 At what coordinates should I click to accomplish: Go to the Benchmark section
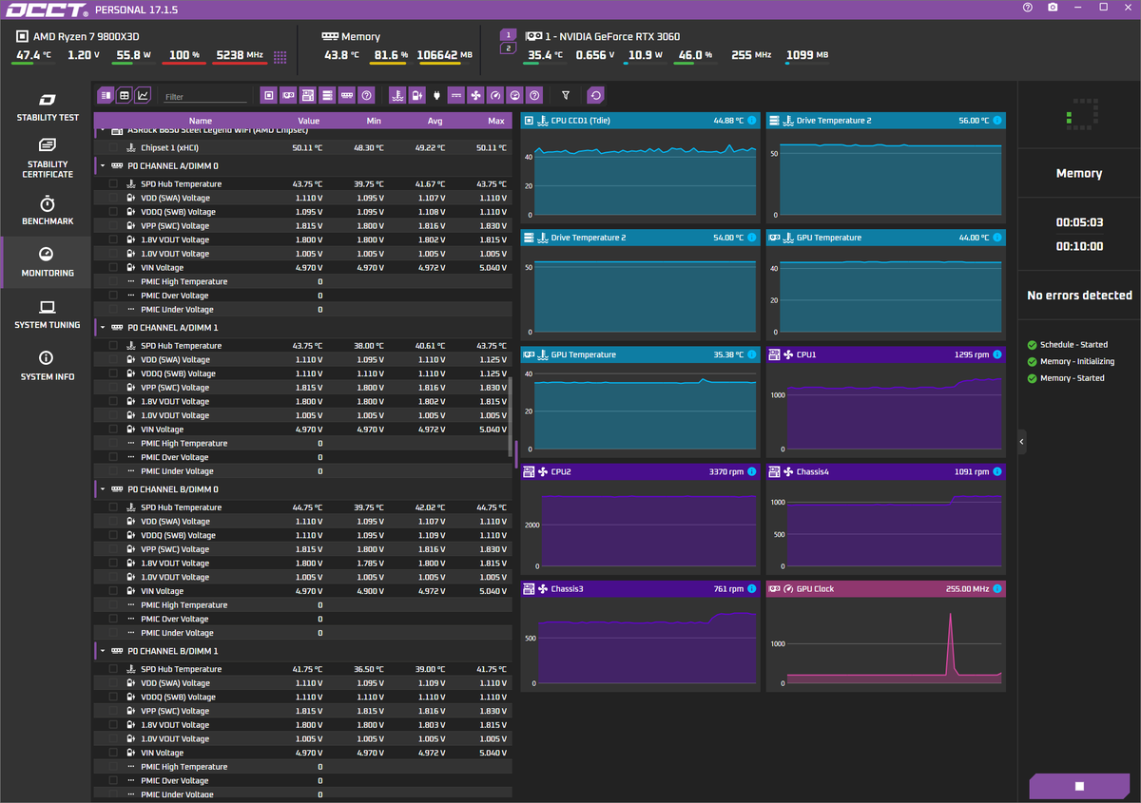[x=48, y=211]
